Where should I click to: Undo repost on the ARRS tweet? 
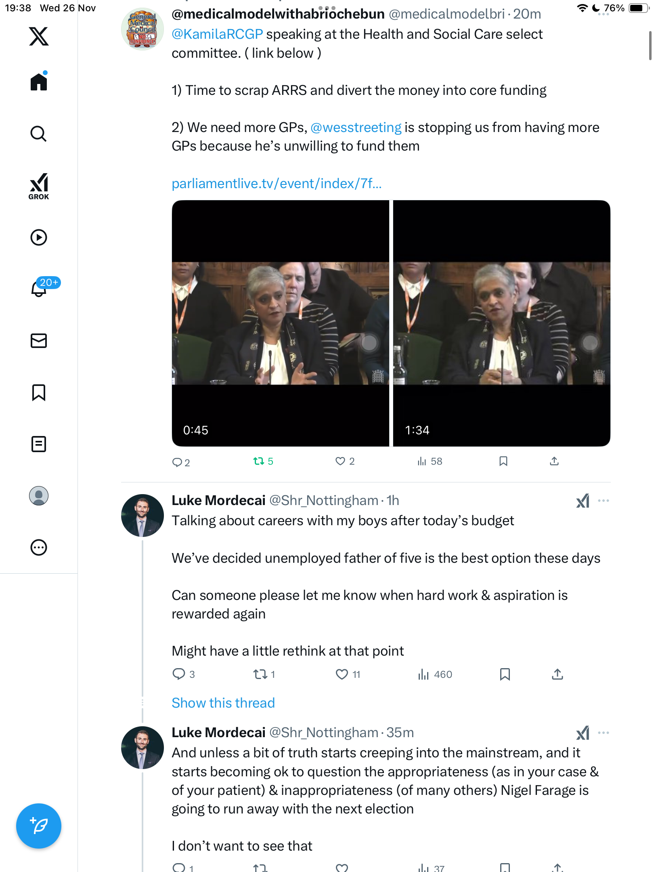tap(259, 461)
